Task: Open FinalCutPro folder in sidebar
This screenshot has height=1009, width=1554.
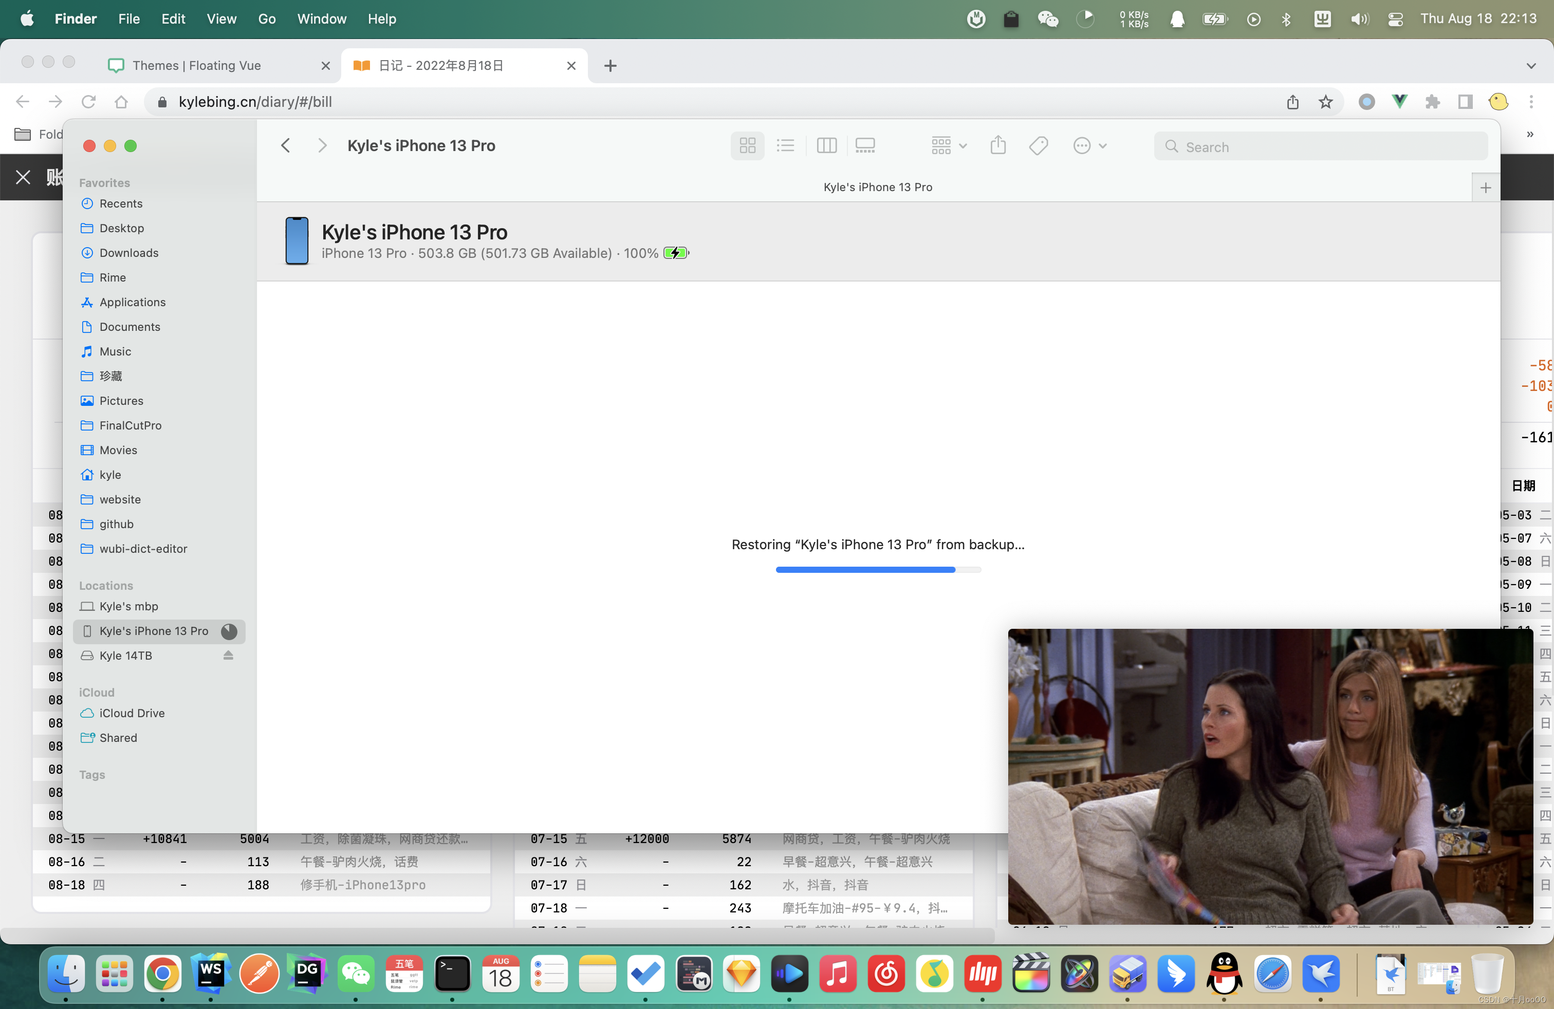Action: coord(130,425)
